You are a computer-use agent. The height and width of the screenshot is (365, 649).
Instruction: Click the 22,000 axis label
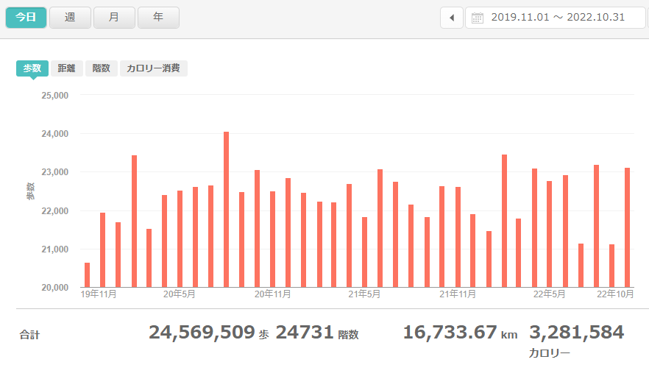click(55, 210)
